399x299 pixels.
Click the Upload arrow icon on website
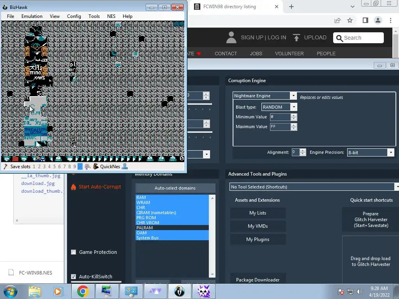tap(296, 38)
